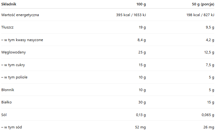Click "– w tym kwasy nasycone" label
The width and height of the screenshot is (219, 136).
pos(22,40)
